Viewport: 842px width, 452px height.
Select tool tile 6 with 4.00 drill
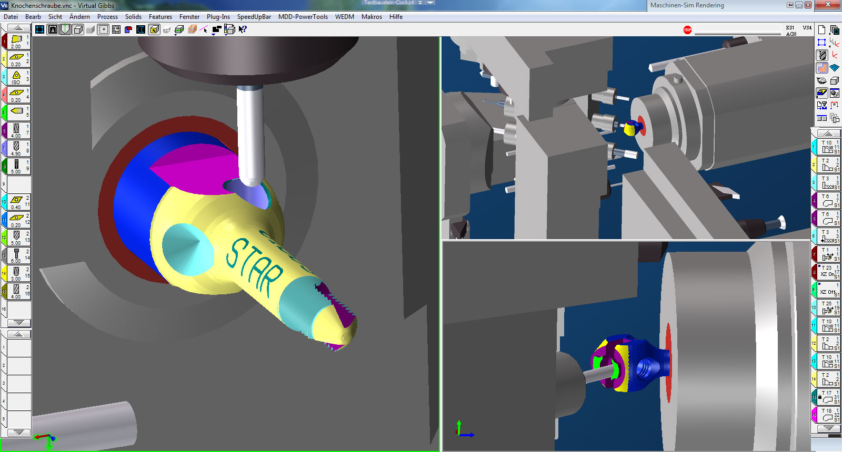[x=19, y=130]
